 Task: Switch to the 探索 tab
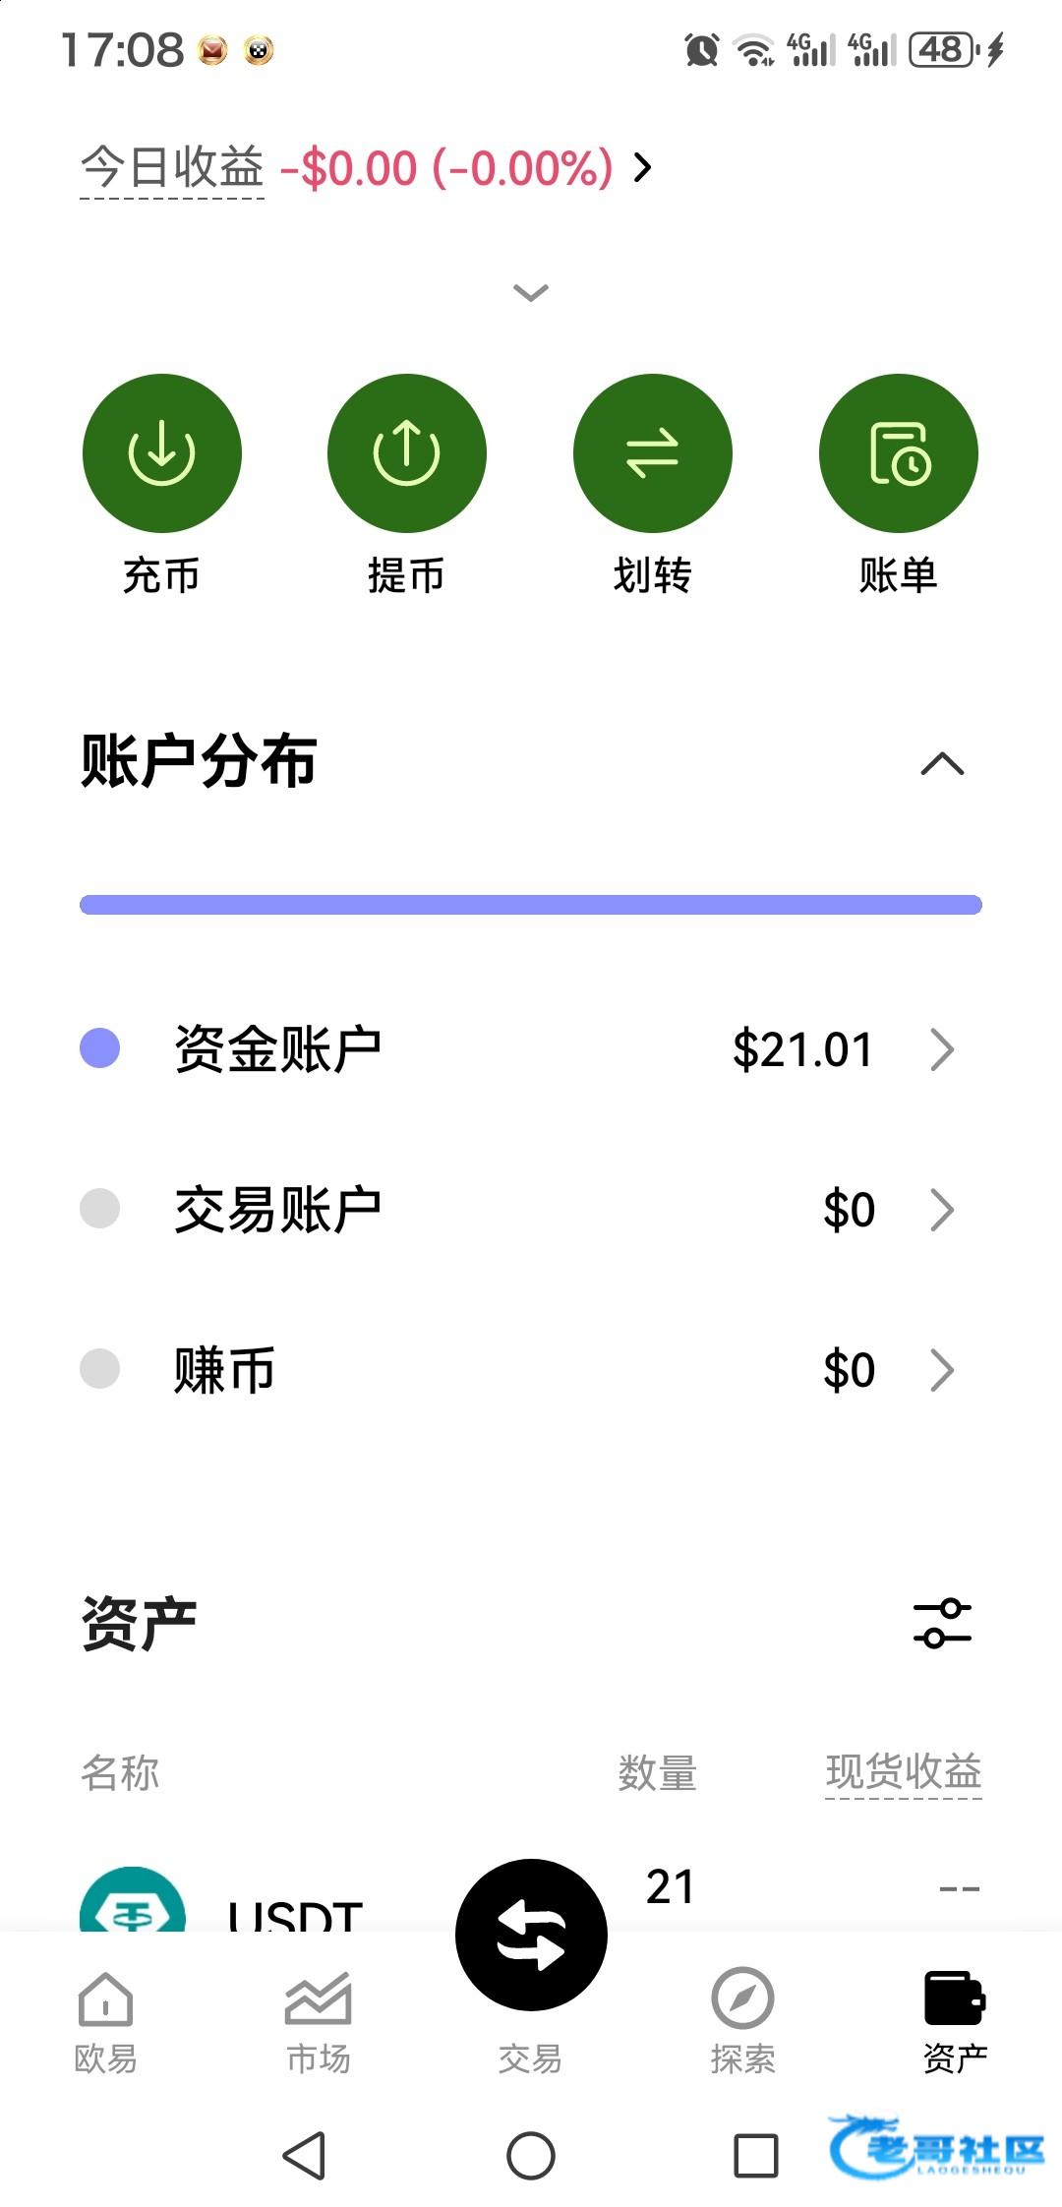pyautogui.click(x=742, y=2019)
